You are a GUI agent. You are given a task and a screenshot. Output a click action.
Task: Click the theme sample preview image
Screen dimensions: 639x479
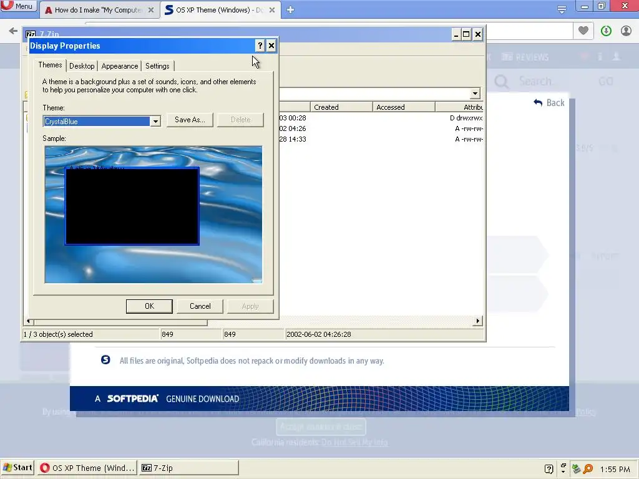pyautogui.click(x=154, y=215)
